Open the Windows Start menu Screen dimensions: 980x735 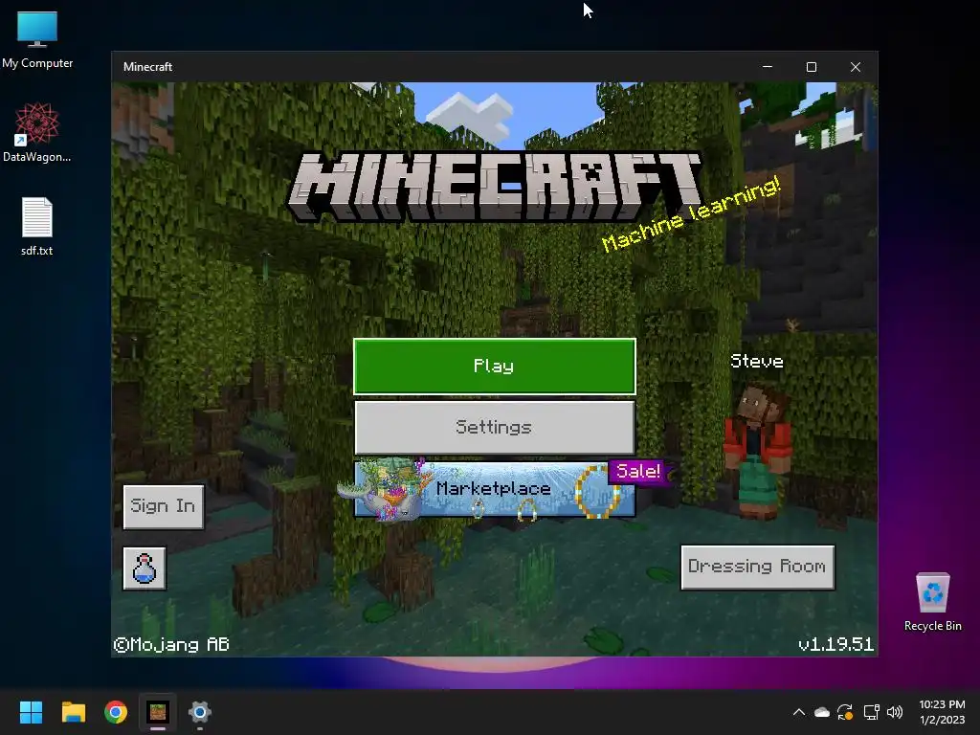pyautogui.click(x=31, y=712)
